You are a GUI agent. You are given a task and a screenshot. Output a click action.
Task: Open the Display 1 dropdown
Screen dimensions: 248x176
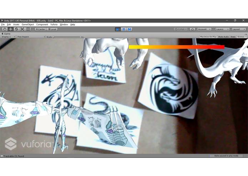(8, 37)
